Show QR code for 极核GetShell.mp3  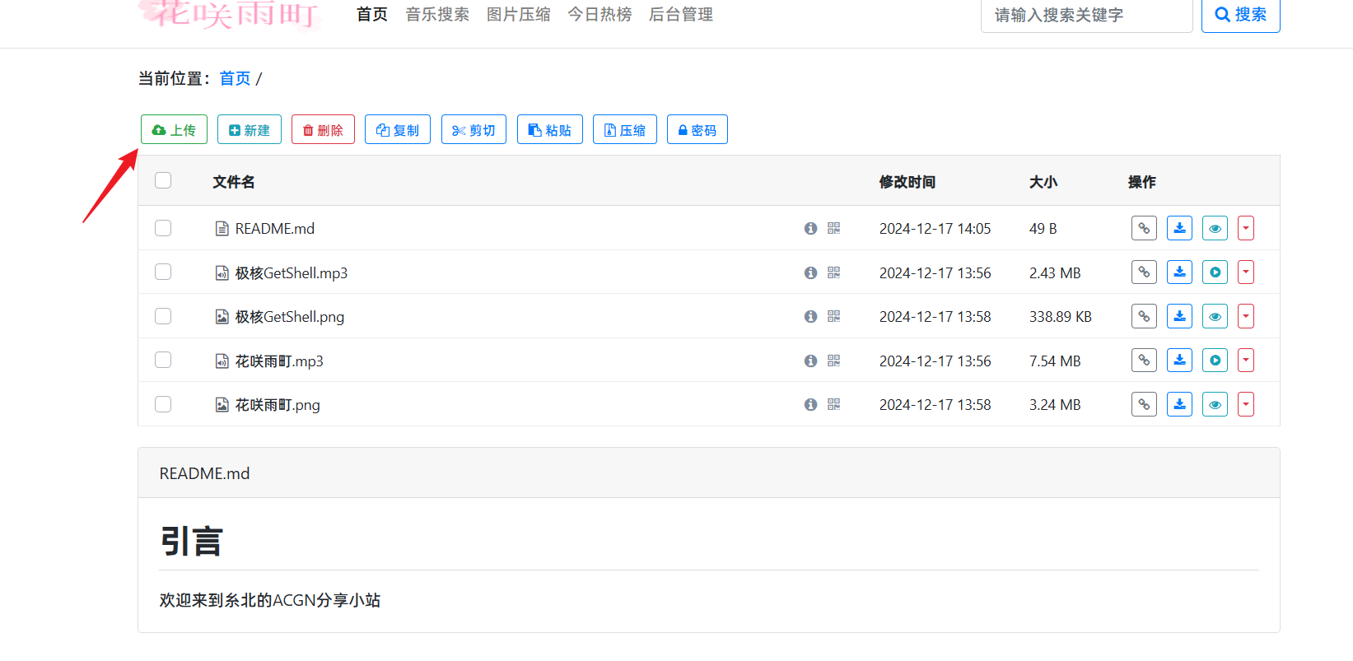[x=833, y=272]
